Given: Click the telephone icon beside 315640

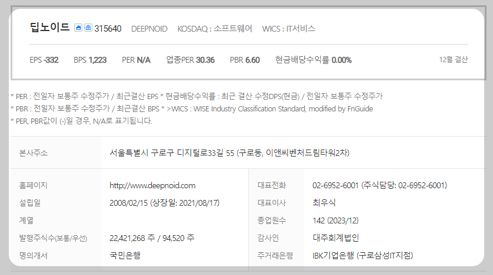Looking at the screenshot, I should pos(88,28).
